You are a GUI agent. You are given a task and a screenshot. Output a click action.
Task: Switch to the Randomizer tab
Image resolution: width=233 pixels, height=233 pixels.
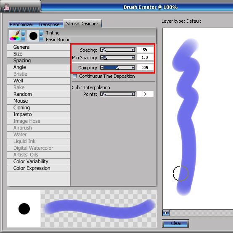[21, 24]
